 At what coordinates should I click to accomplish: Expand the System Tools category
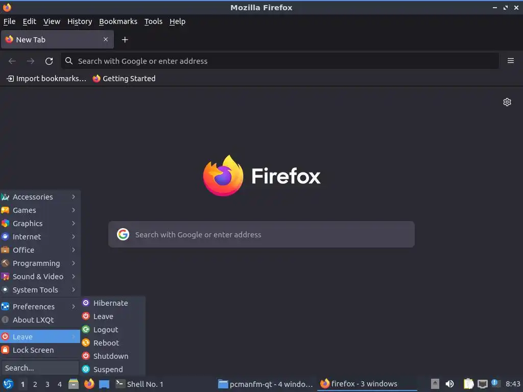40,290
